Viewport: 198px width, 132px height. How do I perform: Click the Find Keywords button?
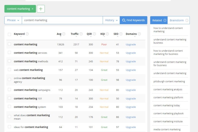pyautogui.click(x=134, y=20)
